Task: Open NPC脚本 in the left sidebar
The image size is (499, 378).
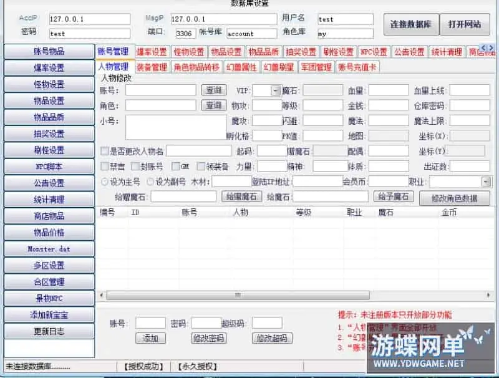Action: tap(49, 167)
